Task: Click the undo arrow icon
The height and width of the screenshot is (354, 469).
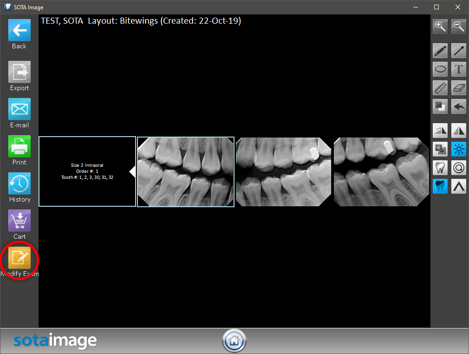Action: [459, 106]
